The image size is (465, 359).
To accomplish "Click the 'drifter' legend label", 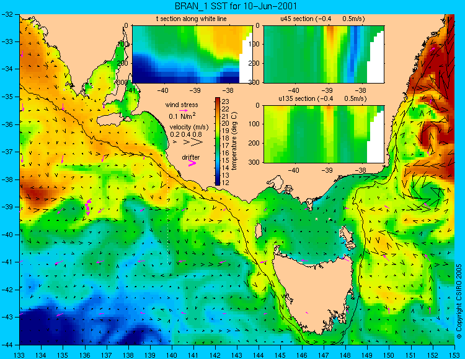I will (191, 157).
